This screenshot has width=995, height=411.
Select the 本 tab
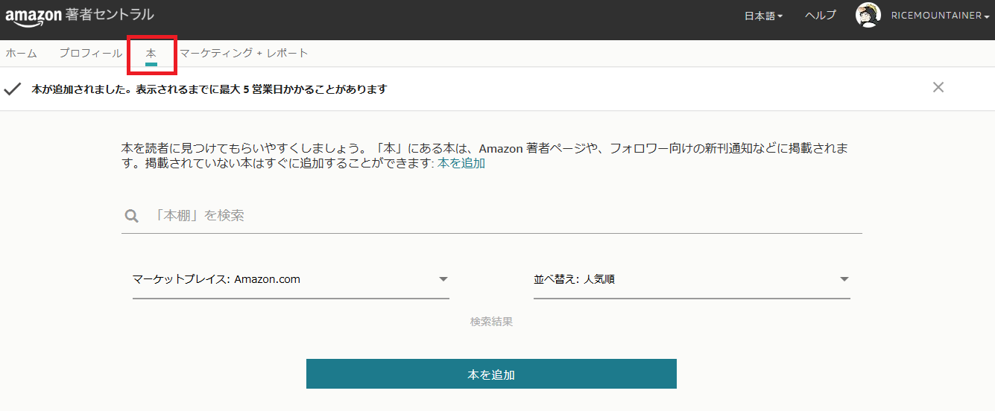pyautogui.click(x=151, y=54)
